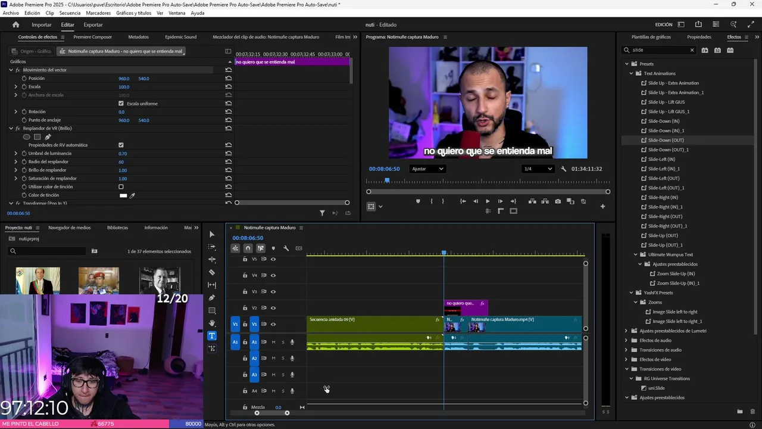The width and height of the screenshot is (762, 429).
Task: Play the program monitor video
Action: 488,201
